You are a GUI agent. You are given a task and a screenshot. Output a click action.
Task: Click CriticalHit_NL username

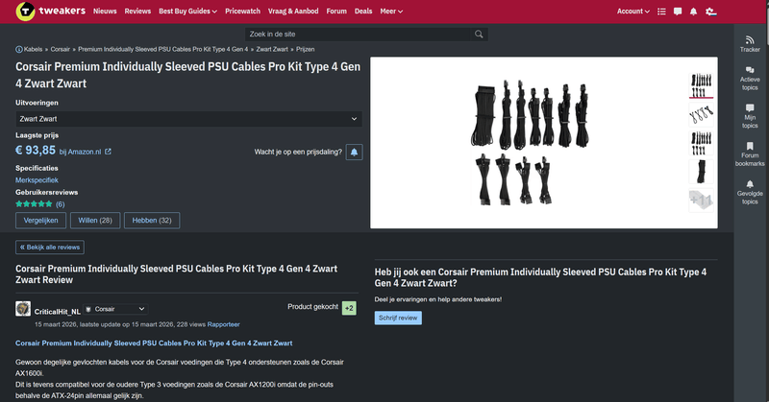click(58, 312)
